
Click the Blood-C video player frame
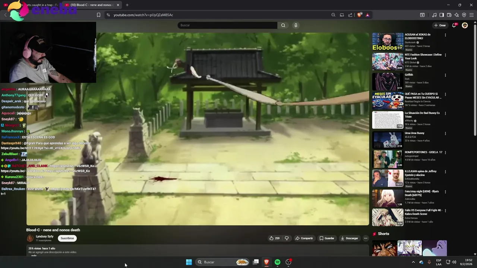198,129
